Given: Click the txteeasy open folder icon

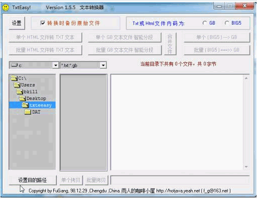Looking at the screenshot, I should tap(25, 105).
